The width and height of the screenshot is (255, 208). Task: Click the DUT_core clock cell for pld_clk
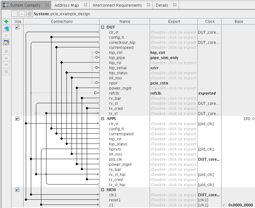(209, 159)
